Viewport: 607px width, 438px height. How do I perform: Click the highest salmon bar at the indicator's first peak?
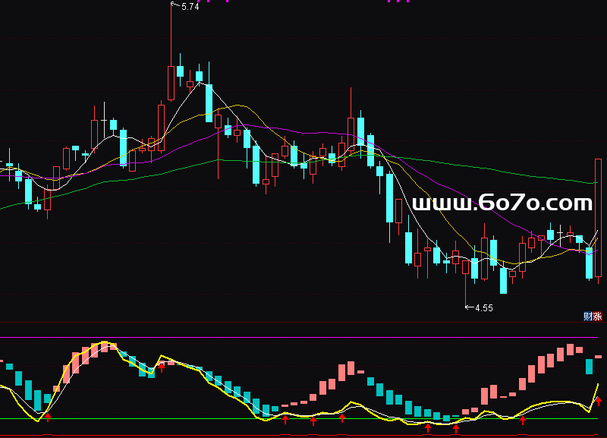point(104,345)
